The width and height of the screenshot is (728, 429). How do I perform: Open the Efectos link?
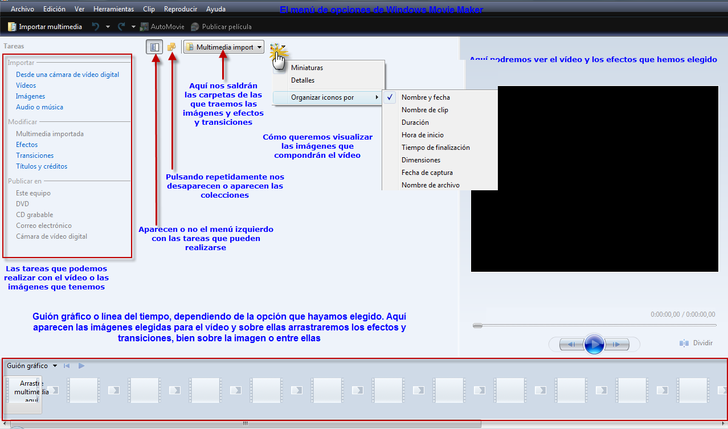point(27,145)
